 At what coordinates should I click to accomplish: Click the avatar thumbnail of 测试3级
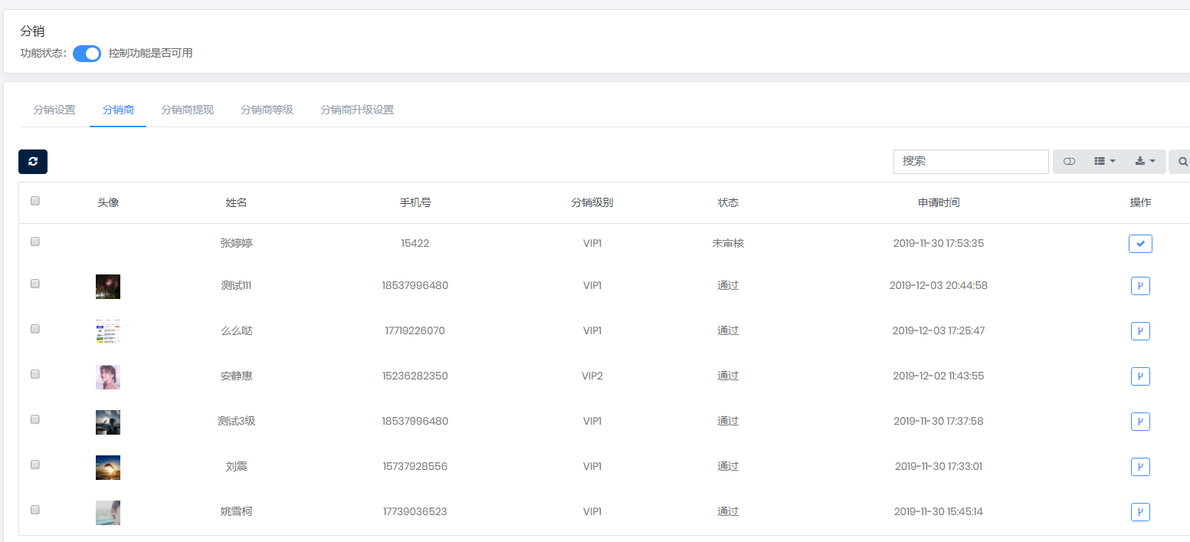point(108,422)
